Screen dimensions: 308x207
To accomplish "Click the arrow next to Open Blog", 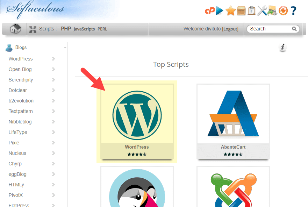I will pyautogui.click(x=53, y=69).
